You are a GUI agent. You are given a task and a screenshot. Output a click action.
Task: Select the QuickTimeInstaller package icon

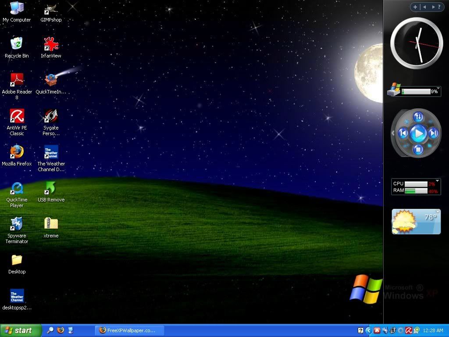point(51,84)
